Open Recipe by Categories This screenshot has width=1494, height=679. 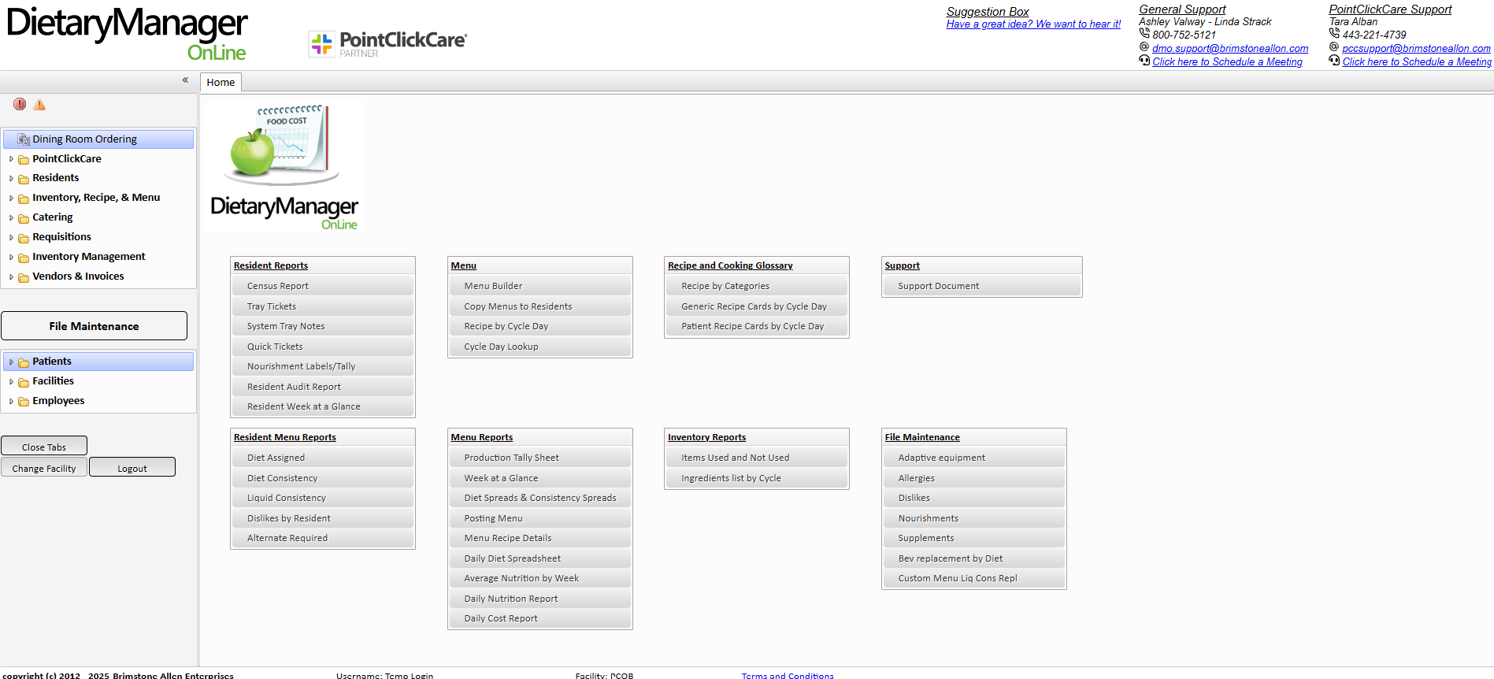coord(757,286)
